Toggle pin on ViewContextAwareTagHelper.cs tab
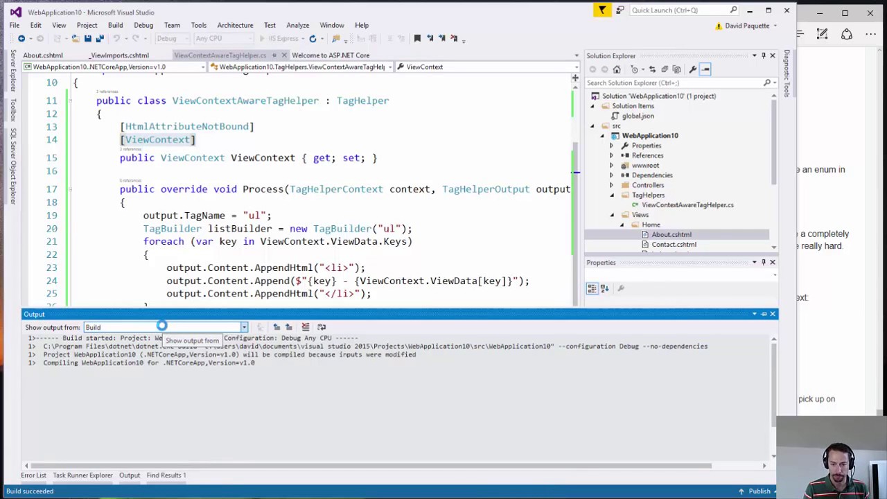Viewport: 887px width, 499px height. click(x=274, y=55)
